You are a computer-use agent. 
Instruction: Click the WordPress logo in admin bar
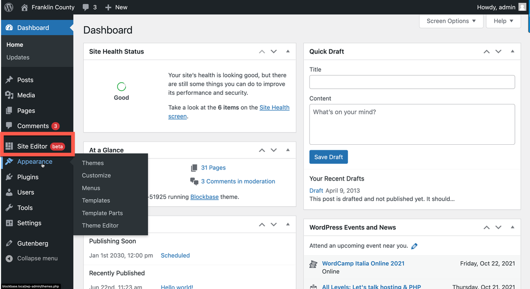pyautogui.click(x=9, y=7)
